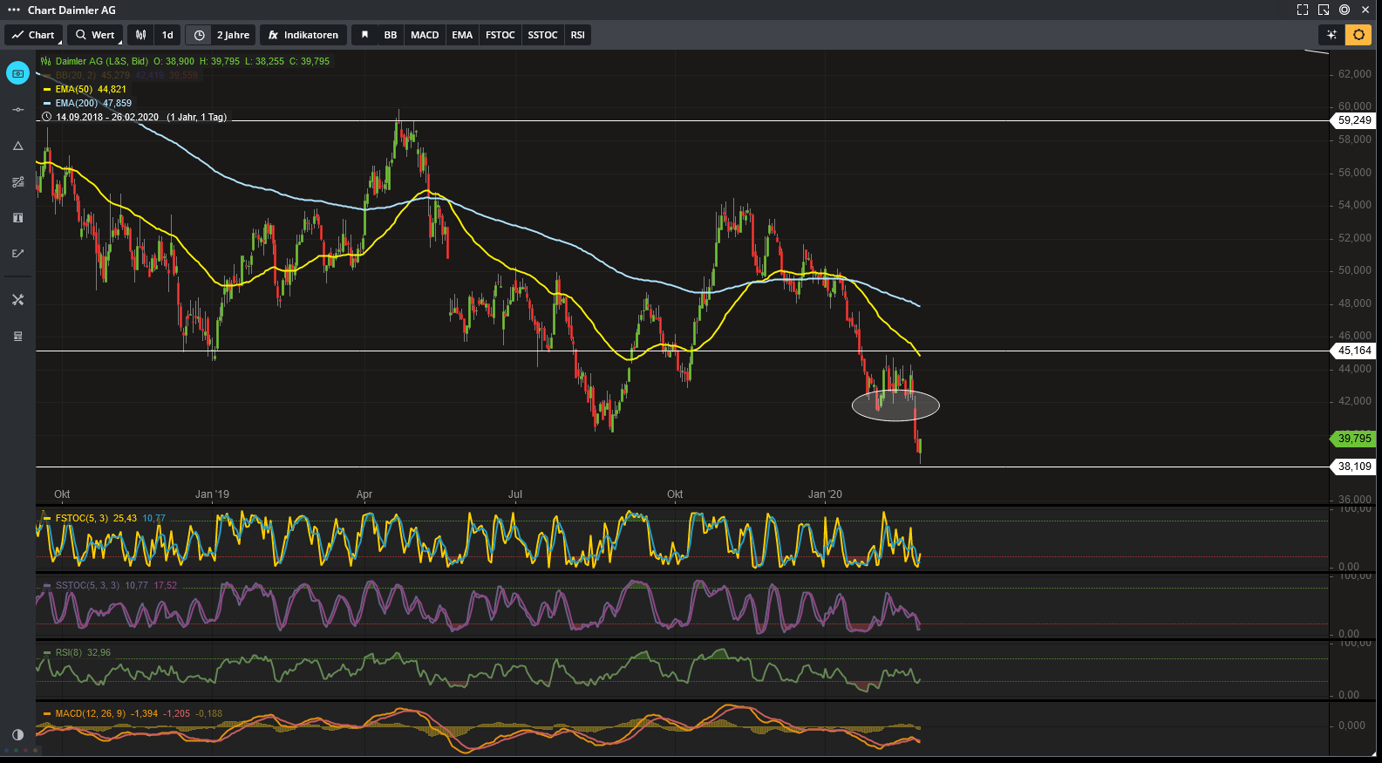Screen dimensions: 1382x763
Task: Open the window's three-dot menu
Action: click(x=13, y=10)
